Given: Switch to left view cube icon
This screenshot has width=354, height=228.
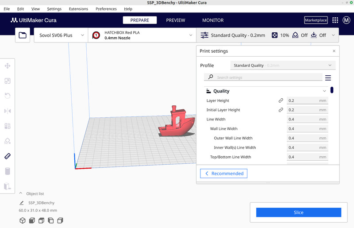Looking at the screenshot, I should pyautogui.click(x=51, y=220).
